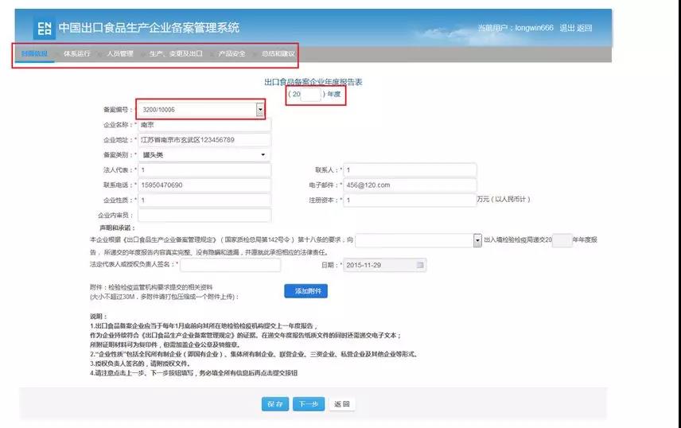Click the 保存 button

point(275,403)
